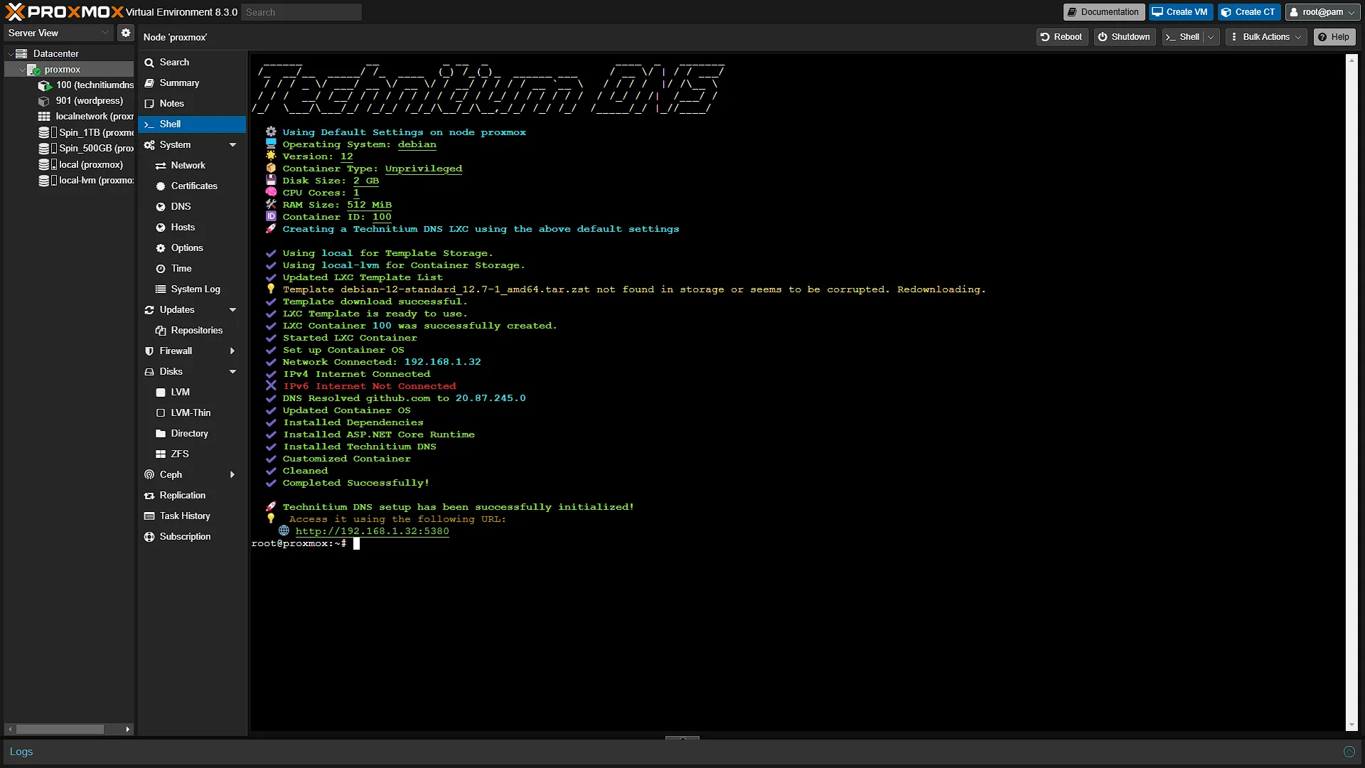Viewport: 1365px width, 768px height.
Task: Collapse the Datacenter tree node
Action: point(11,54)
